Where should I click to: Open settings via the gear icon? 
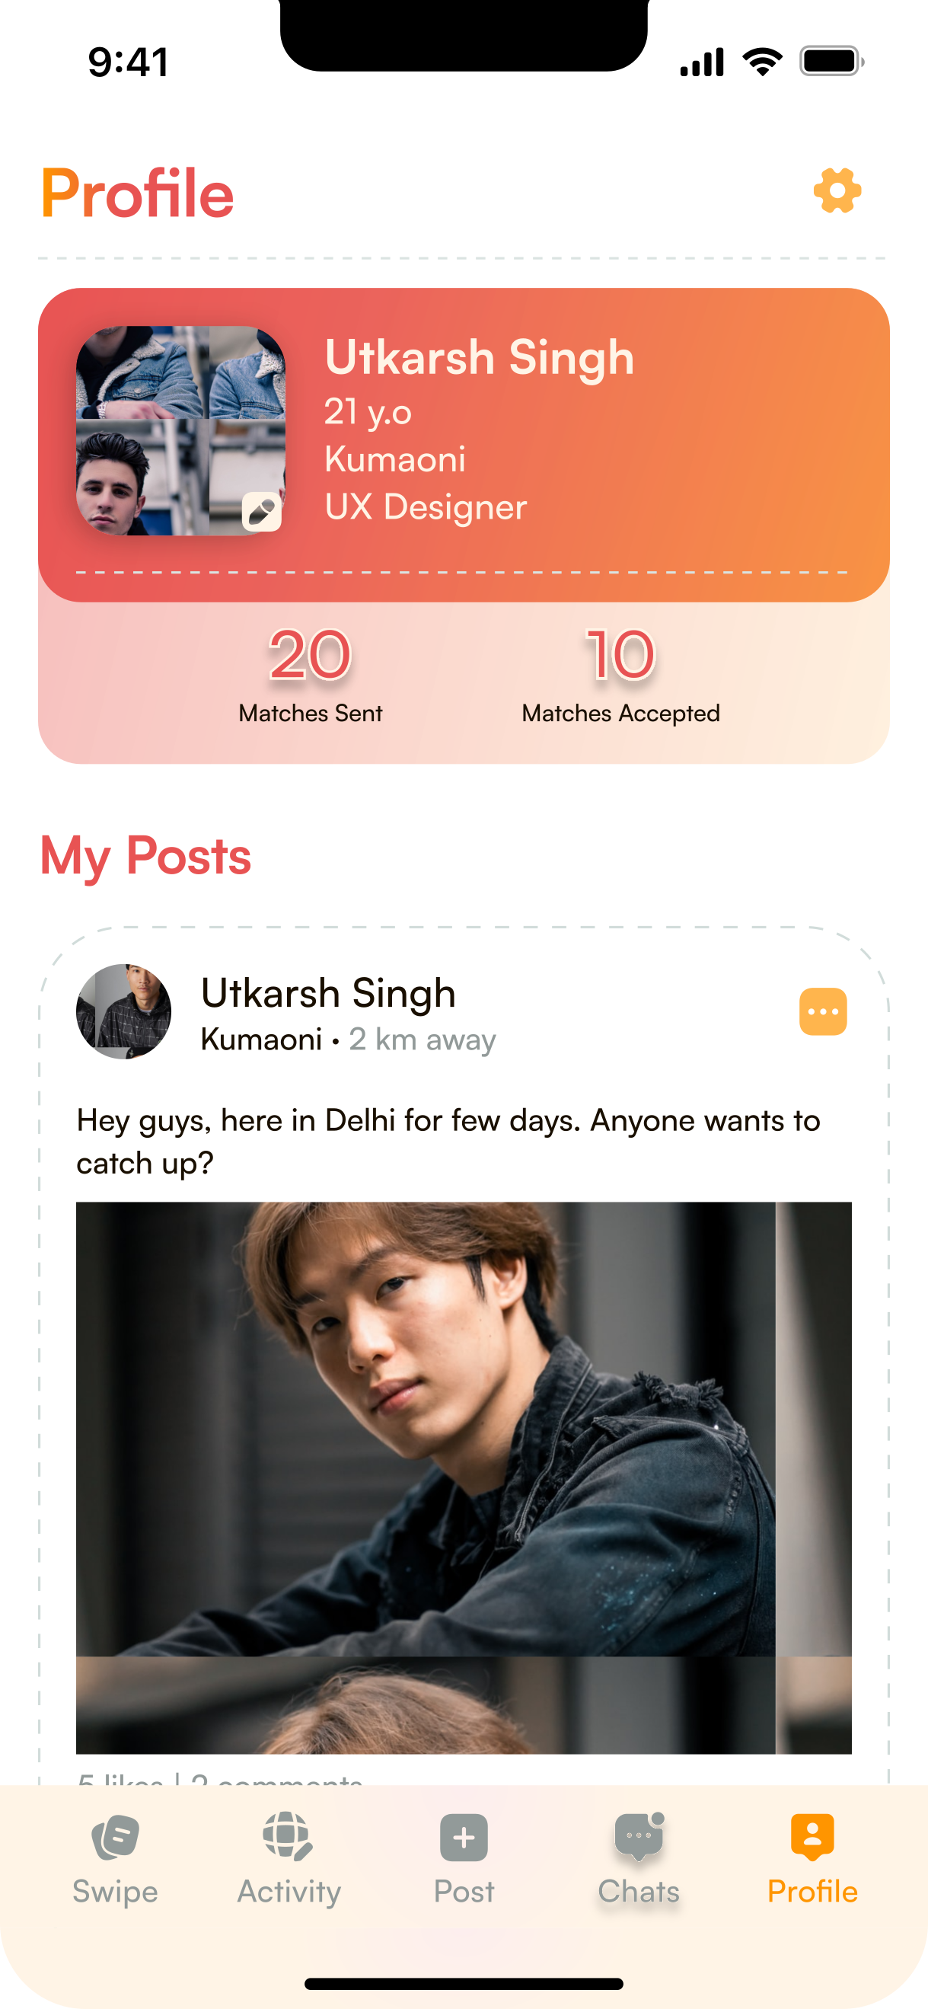point(837,191)
